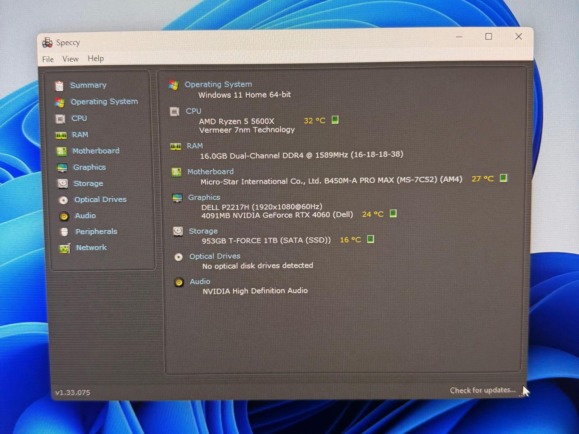Image resolution: width=579 pixels, height=434 pixels.
Task: Click the Windows flag icon in summary pane
Action: [x=174, y=85]
